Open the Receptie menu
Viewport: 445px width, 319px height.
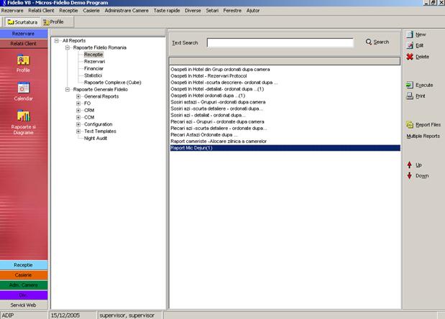[68, 11]
